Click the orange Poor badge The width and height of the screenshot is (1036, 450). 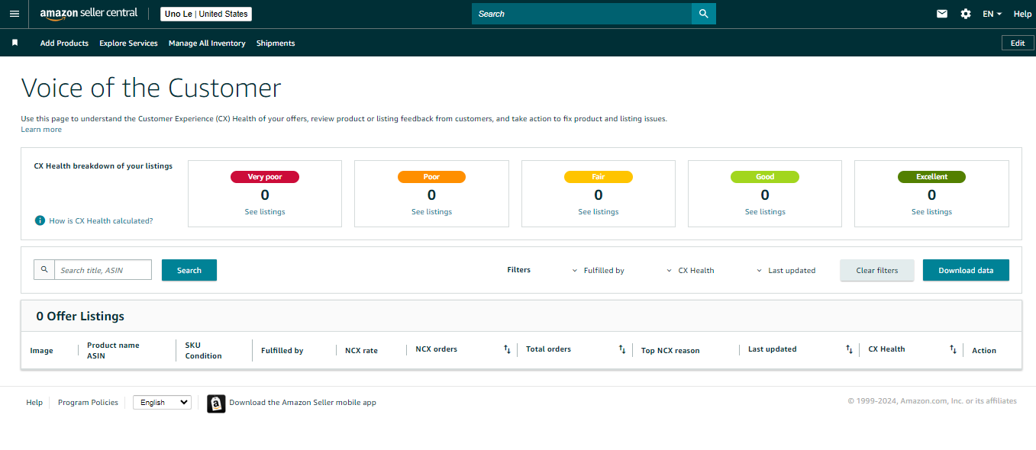coord(431,177)
